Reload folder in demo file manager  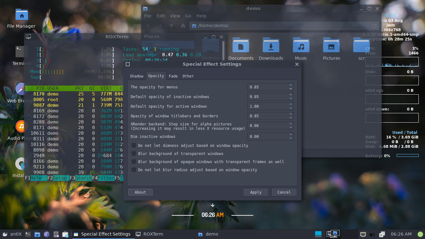pyautogui.click(x=375, y=26)
